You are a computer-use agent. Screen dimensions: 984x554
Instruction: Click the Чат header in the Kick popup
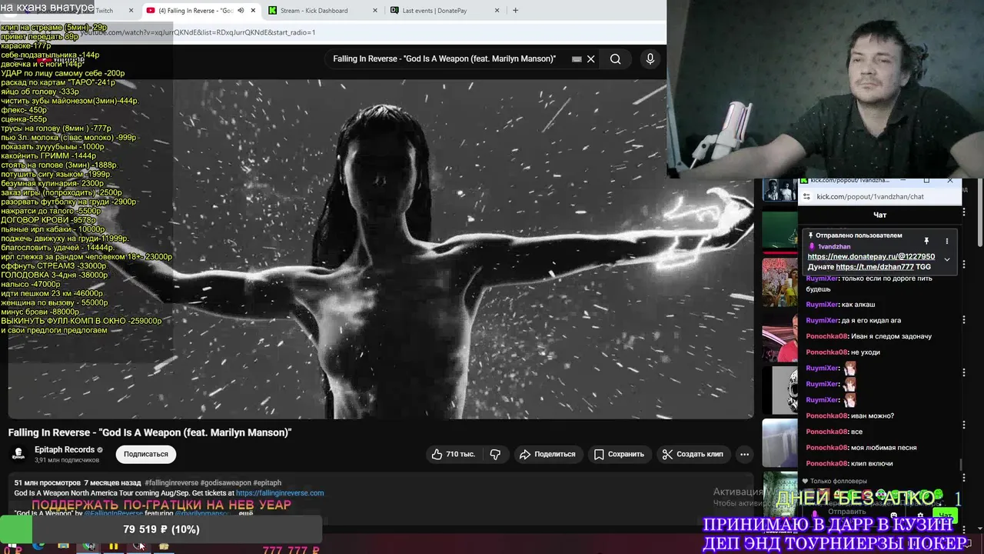tap(880, 215)
